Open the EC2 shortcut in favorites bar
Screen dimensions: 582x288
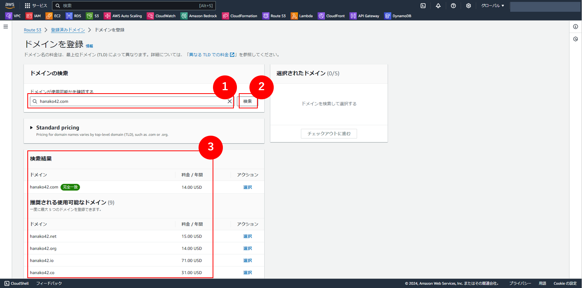click(53, 16)
